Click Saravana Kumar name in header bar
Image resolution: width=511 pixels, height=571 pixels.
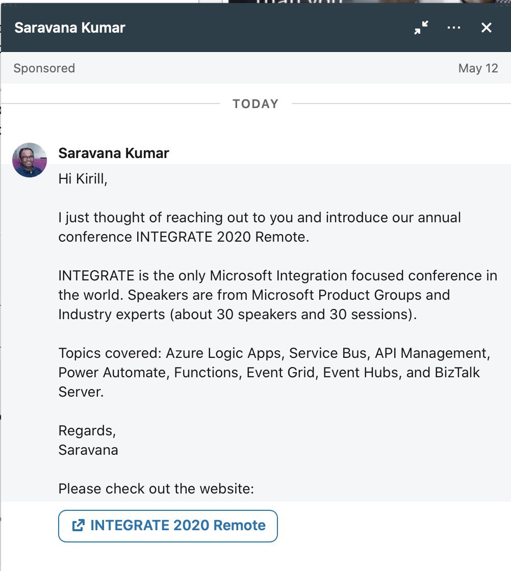click(70, 28)
